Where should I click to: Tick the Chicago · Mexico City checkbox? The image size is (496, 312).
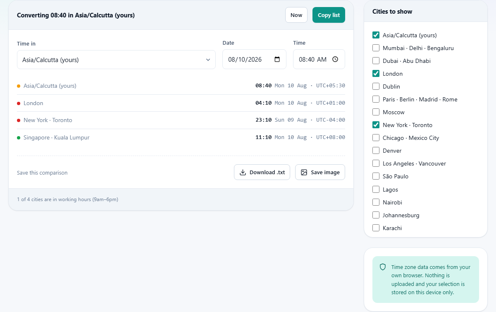click(376, 138)
